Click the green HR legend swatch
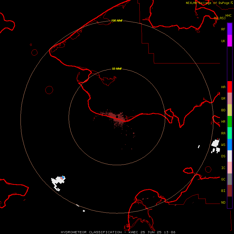The height and width of the screenshot is (234, 234). 230,122
